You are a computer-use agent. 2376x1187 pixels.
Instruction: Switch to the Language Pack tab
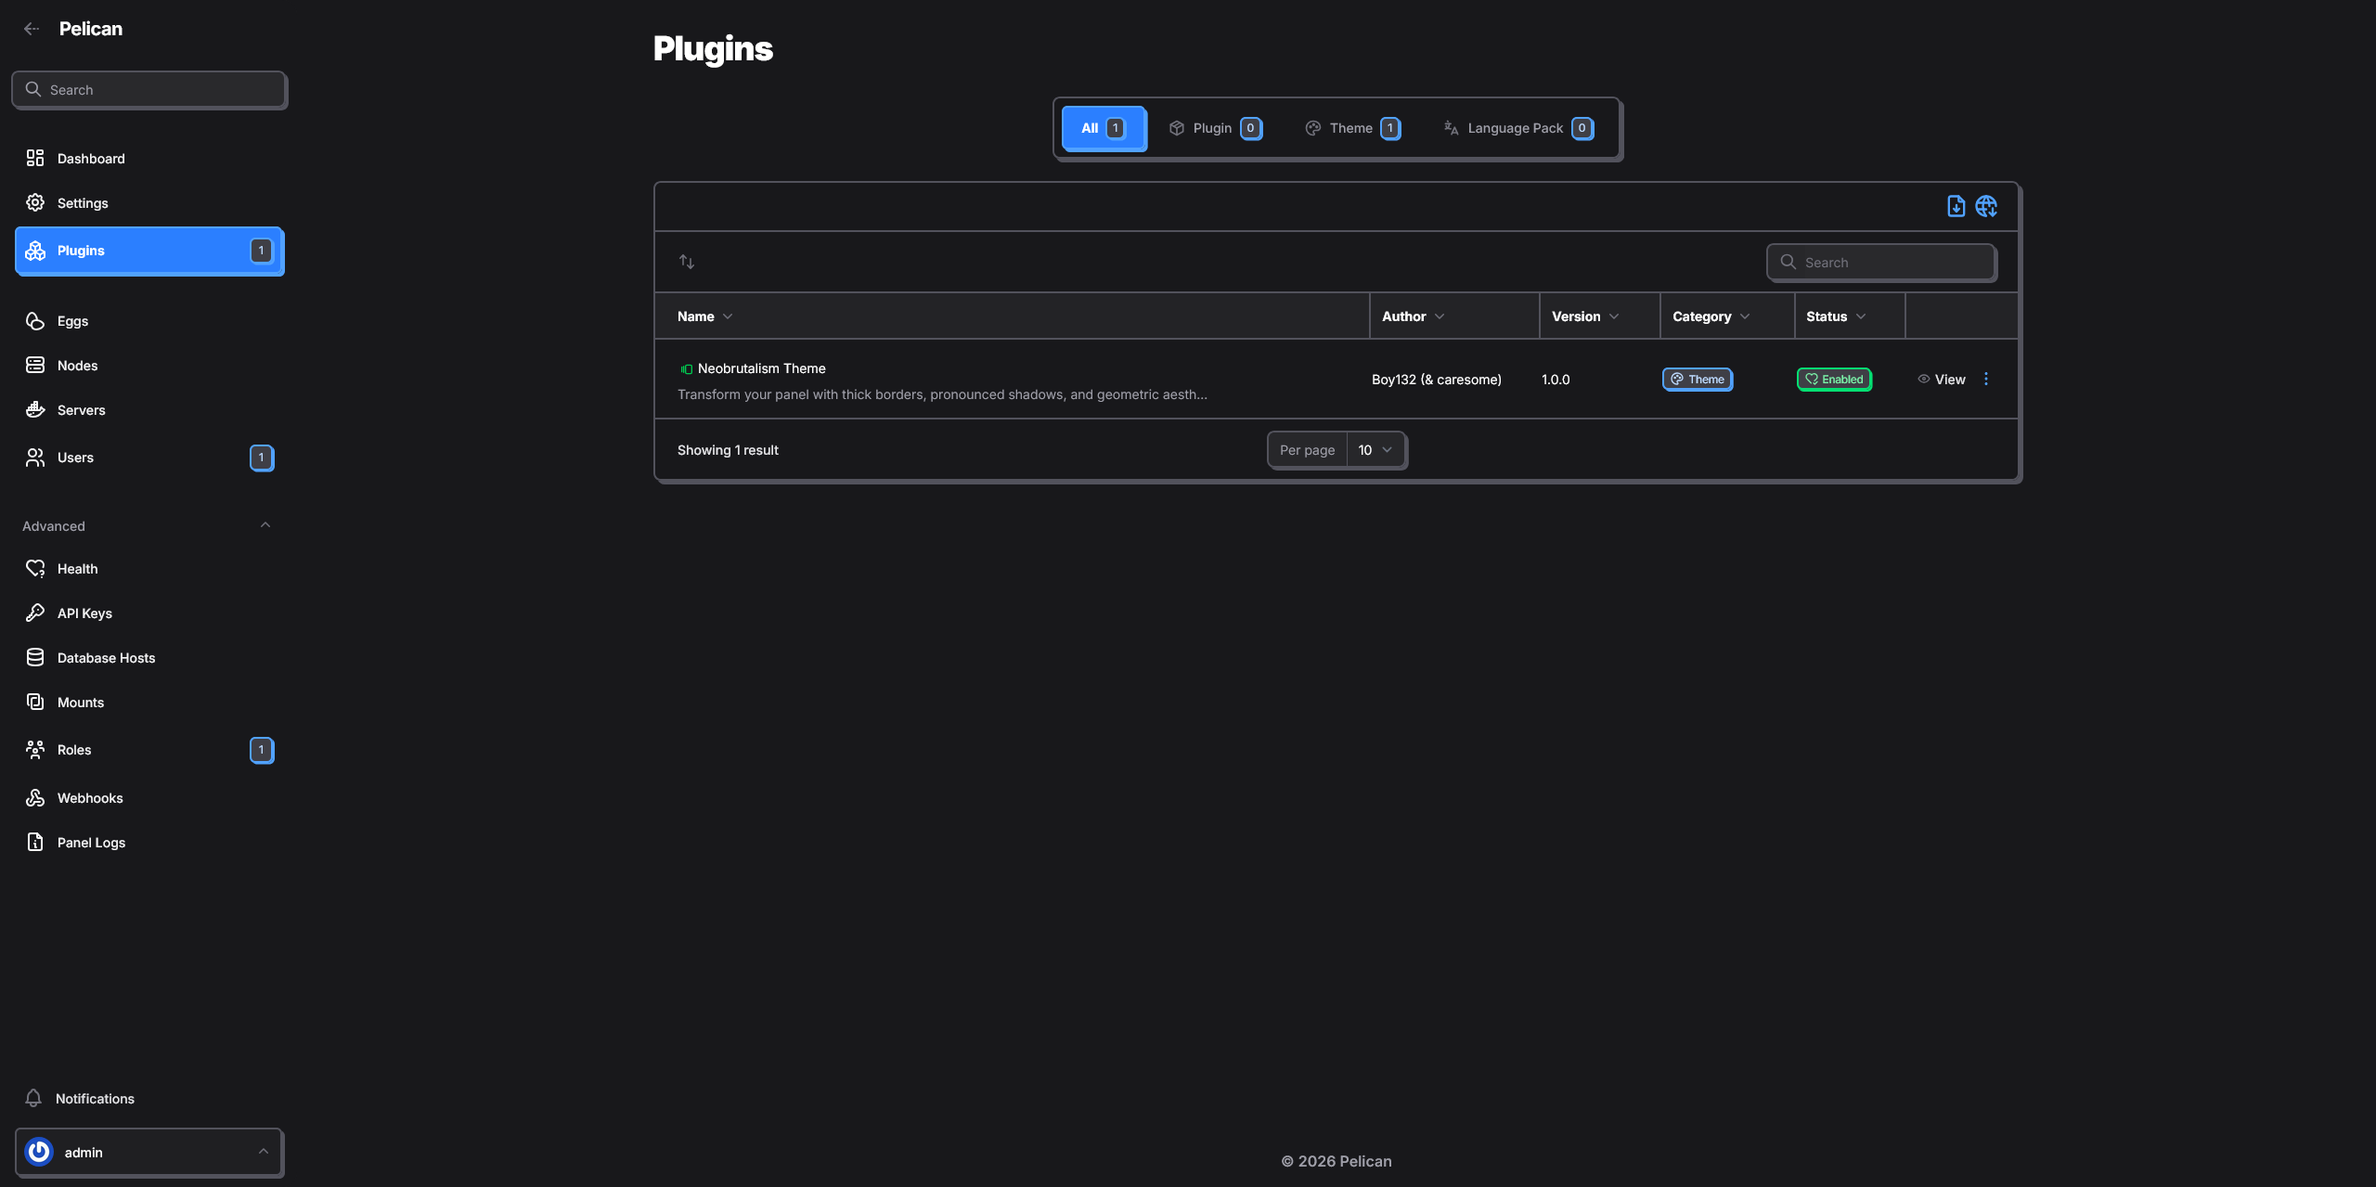coord(1518,128)
